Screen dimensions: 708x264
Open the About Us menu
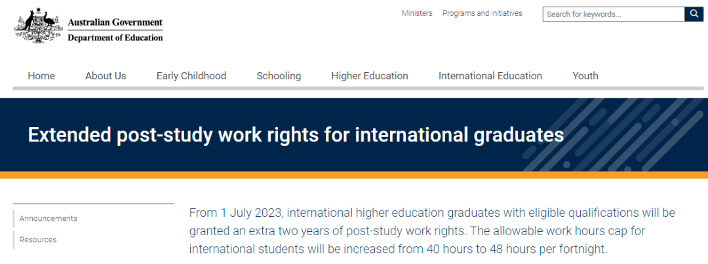click(x=106, y=76)
